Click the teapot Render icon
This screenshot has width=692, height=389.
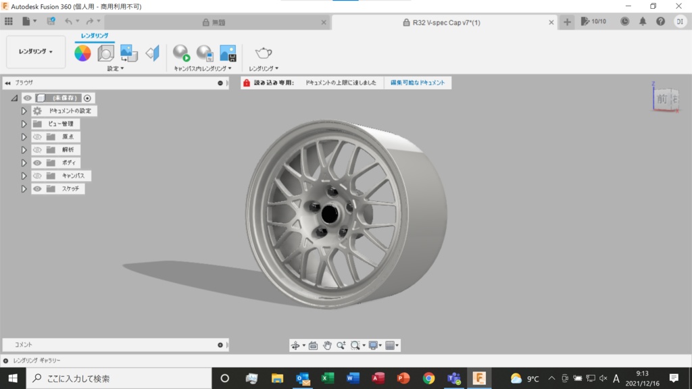click(x=263, y=53)
